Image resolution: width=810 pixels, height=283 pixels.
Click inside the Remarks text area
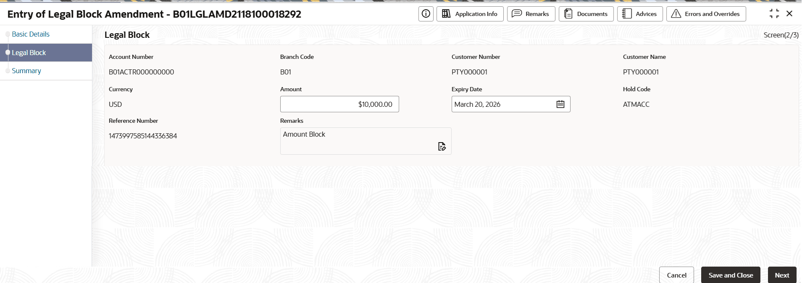(x=366, y=141)
